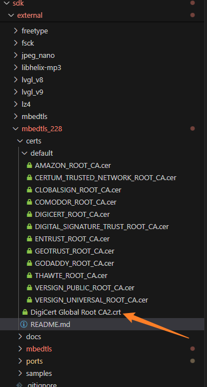Image resolution: width=207 pixels, height=387 pixels.
Task: Collapse the external folder chevron
Action: coord(11,16)
